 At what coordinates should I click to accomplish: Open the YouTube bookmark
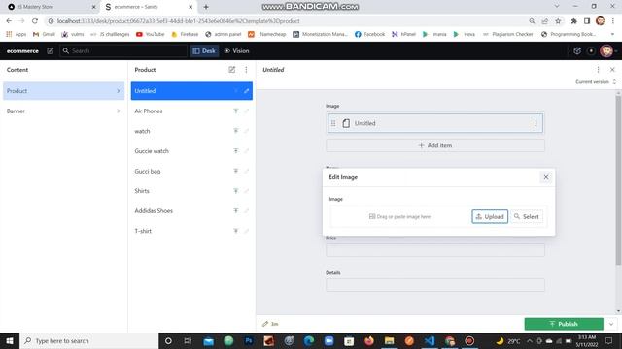point(150,35)
